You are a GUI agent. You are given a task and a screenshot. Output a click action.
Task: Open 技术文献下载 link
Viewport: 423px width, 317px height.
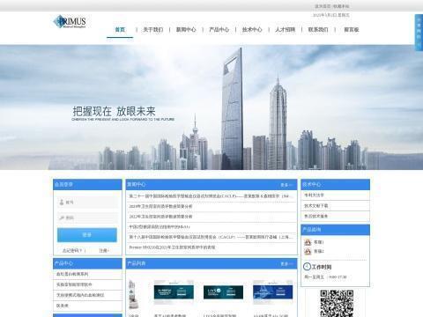coord(316,206)
